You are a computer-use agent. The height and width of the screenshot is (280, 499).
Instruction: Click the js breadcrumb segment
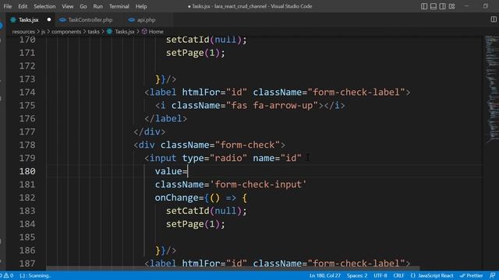pos(43,31)
